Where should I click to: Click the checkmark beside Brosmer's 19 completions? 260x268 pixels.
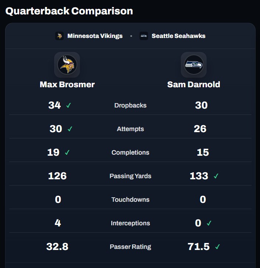point(67,152)
